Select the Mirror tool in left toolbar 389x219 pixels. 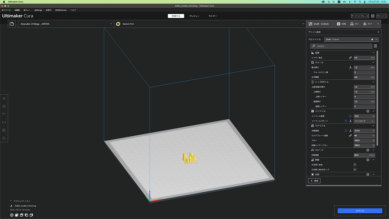point(4,122)
